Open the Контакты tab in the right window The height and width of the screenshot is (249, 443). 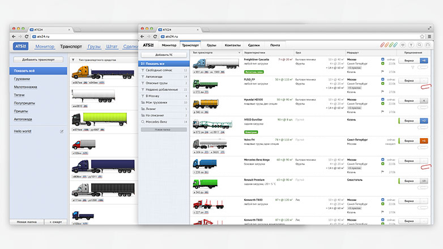click(x=232, y=45)
